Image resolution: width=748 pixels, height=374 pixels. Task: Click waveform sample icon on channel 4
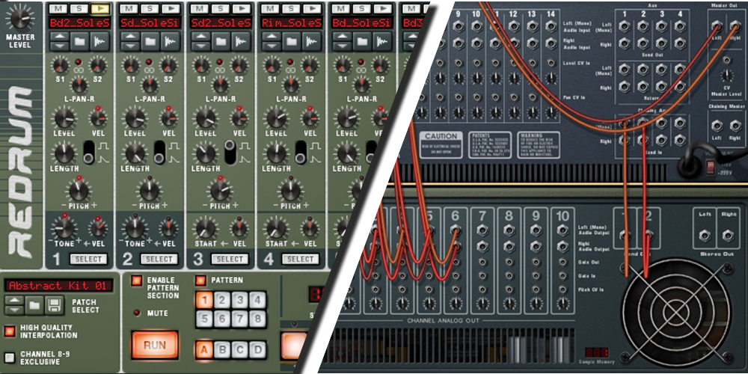click(312, 42)
